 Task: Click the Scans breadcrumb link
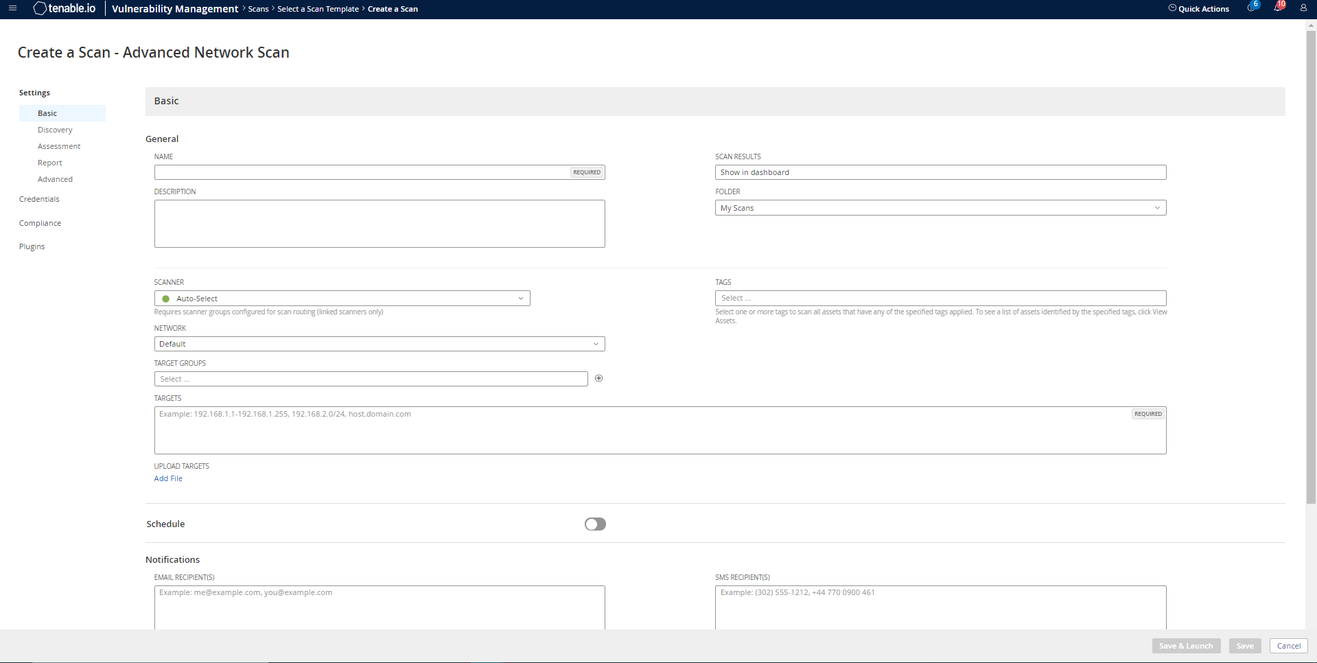258,9
